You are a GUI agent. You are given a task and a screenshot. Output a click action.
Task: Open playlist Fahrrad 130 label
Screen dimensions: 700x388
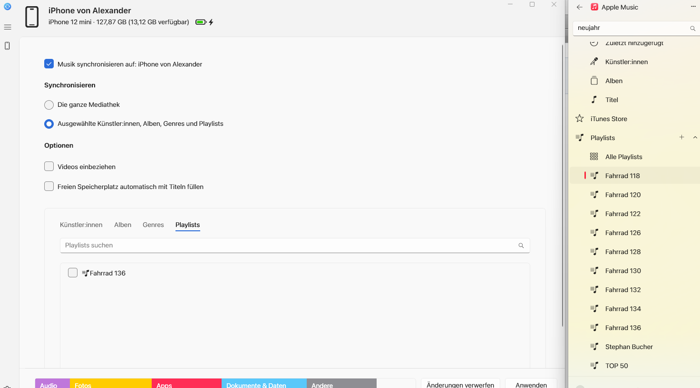[623, 271]
